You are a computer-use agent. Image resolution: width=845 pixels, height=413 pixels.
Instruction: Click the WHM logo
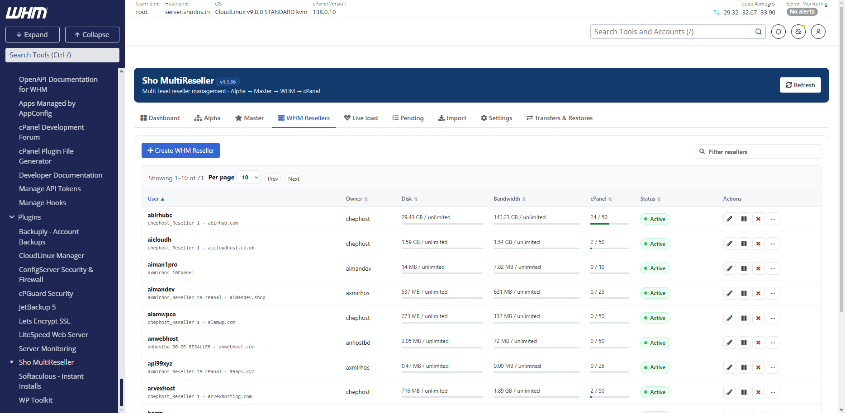27,13
